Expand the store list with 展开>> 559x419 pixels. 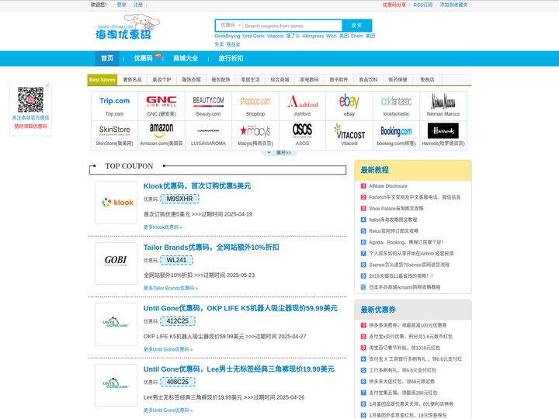pos(280,153)
